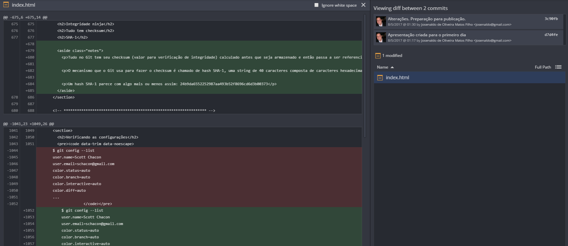
Task: Select the commit 'Apresentação criada para o primeiro dia'
Action: click(x=469, y=37)
